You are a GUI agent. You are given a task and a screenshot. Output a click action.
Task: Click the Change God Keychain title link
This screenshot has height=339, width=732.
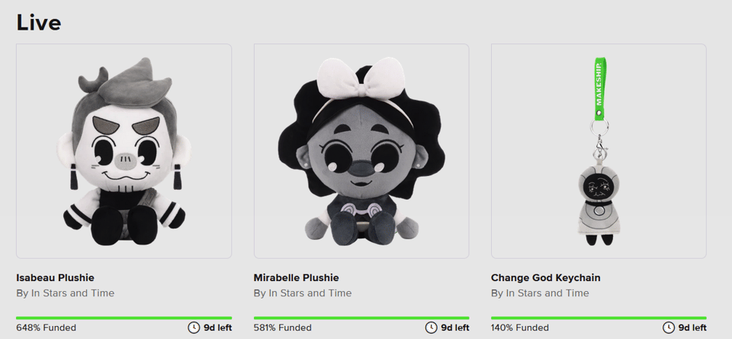pos(545,277)
